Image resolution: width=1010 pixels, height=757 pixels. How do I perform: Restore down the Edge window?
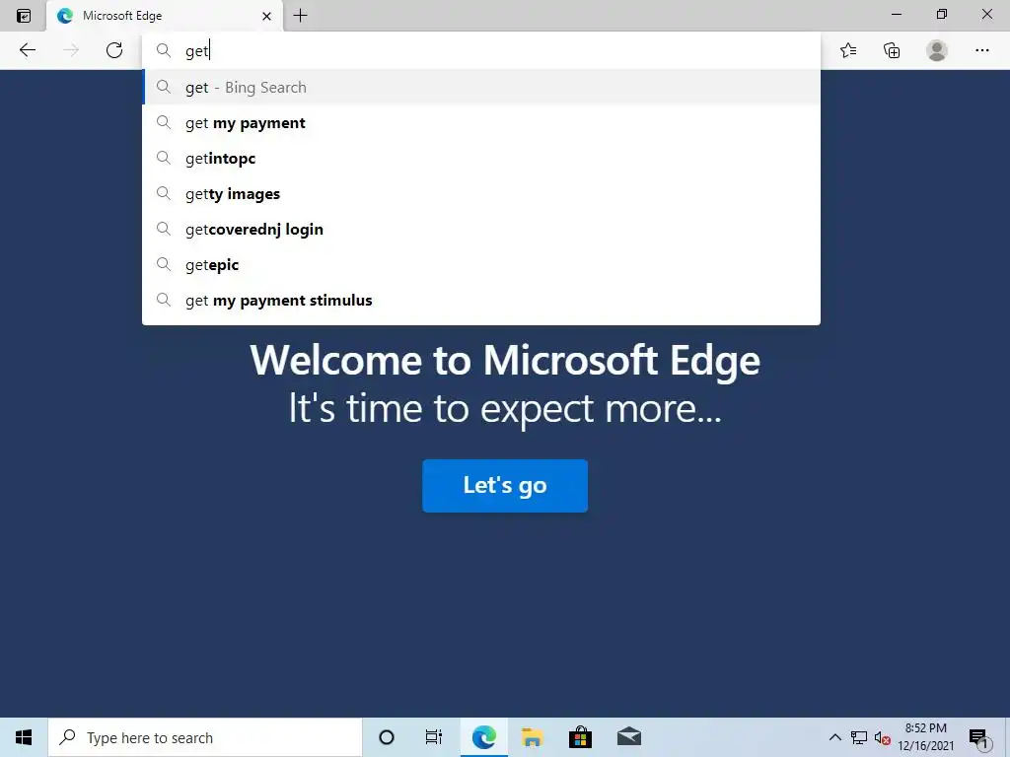point(942,14)
